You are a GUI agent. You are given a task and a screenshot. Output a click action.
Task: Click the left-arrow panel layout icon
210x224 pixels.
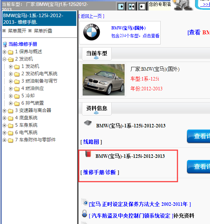[x=142, y=6]
